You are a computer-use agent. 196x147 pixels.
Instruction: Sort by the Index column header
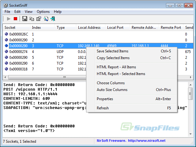click(42, 28)
